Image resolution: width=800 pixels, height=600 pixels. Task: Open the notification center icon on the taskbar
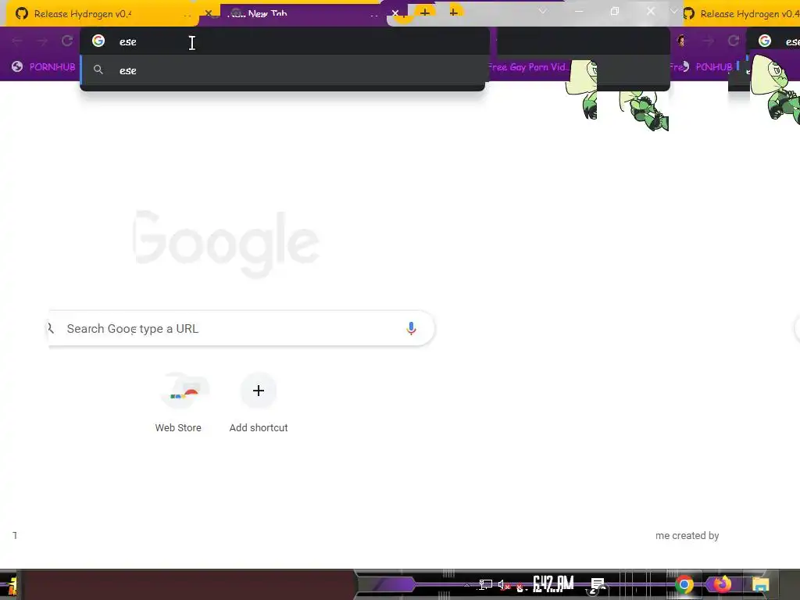(597, 585)
